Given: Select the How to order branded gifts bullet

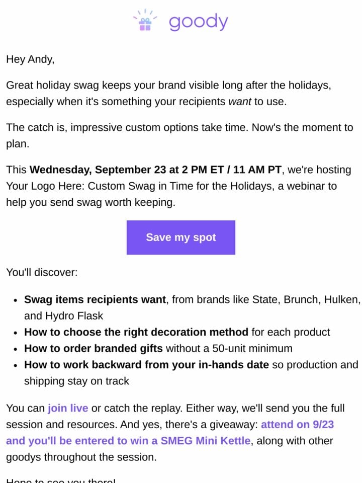Looking at the screenshot, I should pyautogui.click(x=158, y=348).
